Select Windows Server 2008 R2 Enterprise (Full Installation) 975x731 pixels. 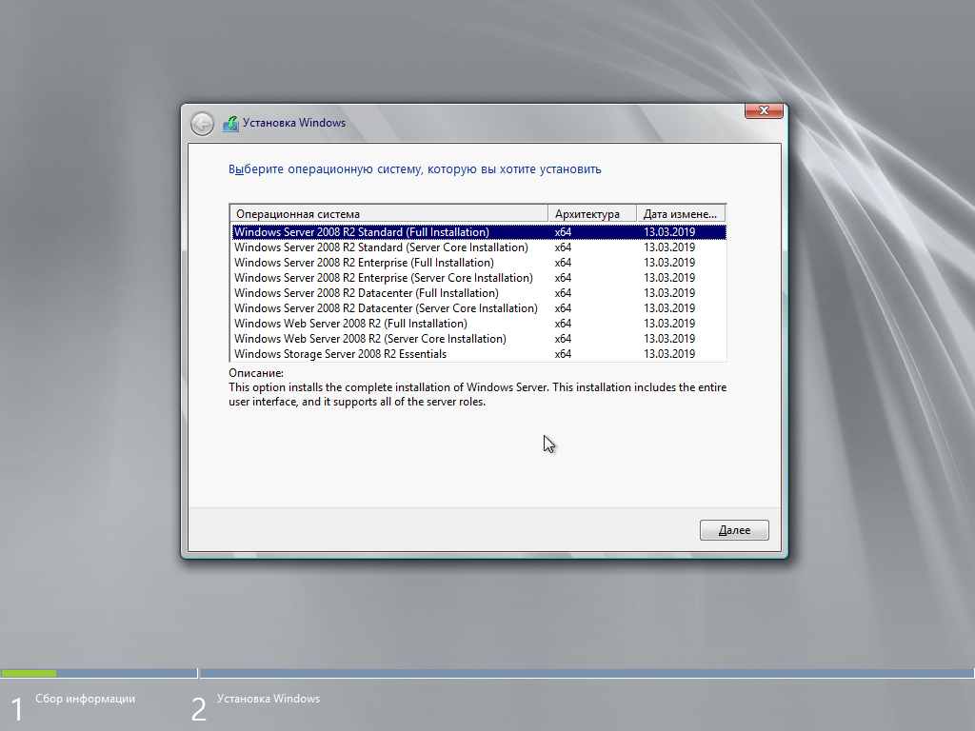[479, 263]
